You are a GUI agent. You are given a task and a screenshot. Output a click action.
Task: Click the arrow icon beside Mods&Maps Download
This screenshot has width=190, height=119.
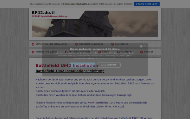coord(76,44)
